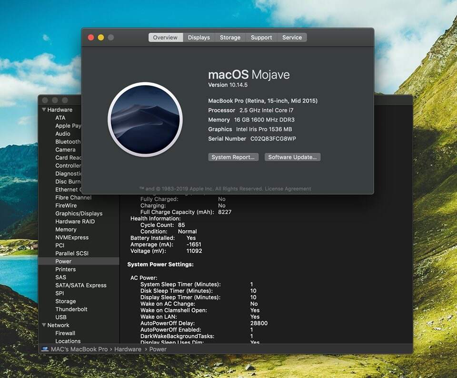Image resolution: width=457 pixels, height=378 pixels.
Task: Open the Storage tab
Action: 230,38
